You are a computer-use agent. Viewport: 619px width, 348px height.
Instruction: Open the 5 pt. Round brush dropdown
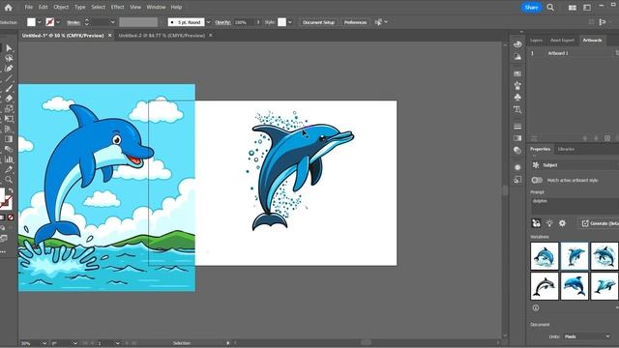tap(209, 22)
